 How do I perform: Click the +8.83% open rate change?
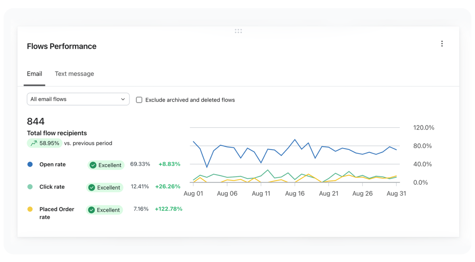(169, 164)
